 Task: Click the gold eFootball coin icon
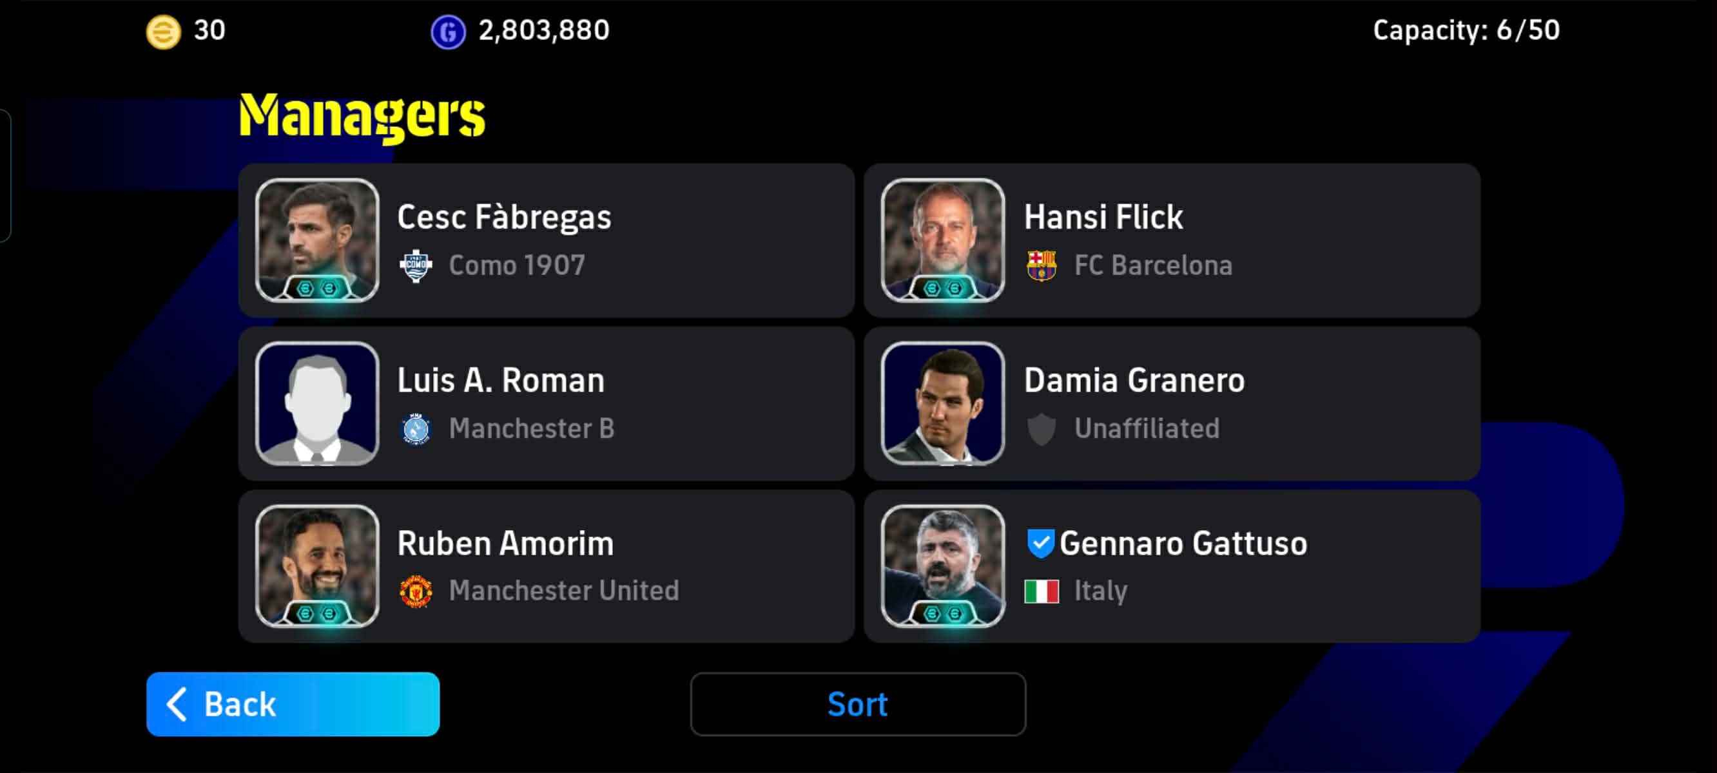pyautogui.click(x=163, y=32)
